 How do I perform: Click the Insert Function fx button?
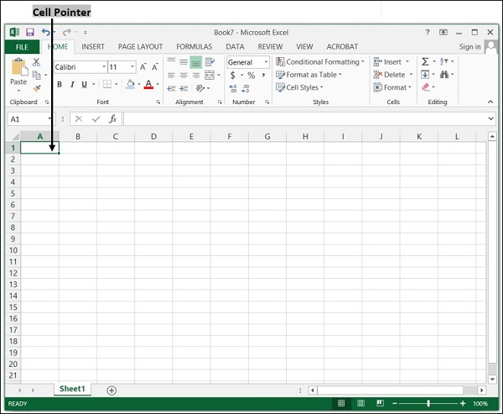(112, 119)
